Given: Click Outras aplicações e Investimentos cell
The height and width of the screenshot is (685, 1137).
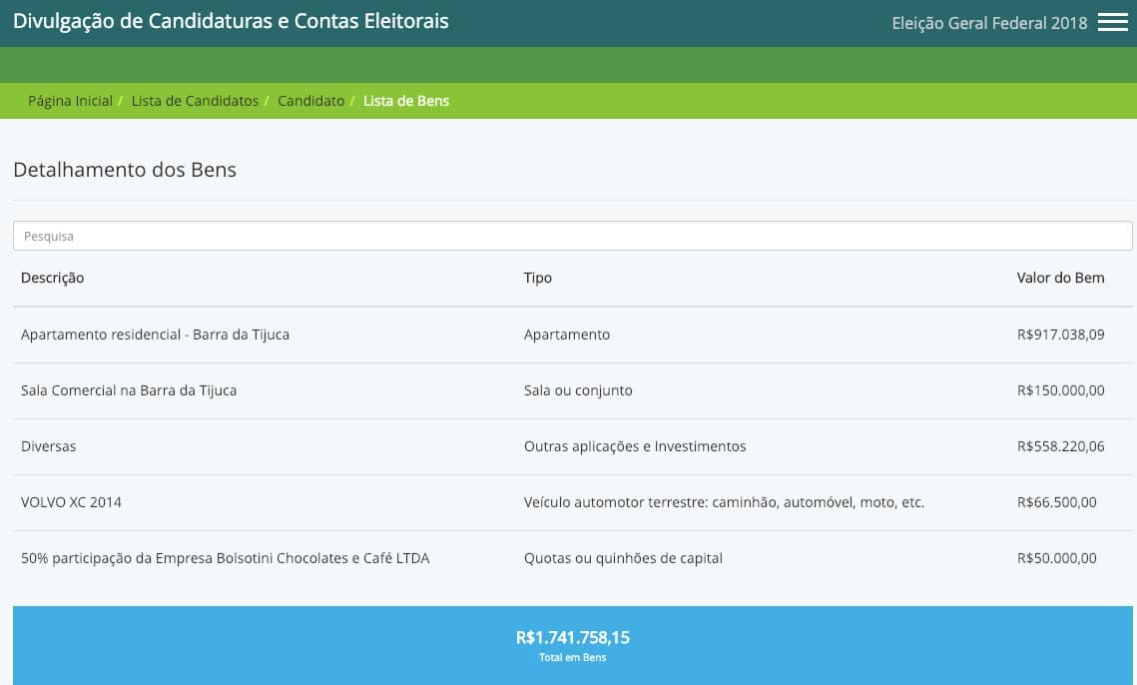Looking at the screenshot, I should coord(635,446).
